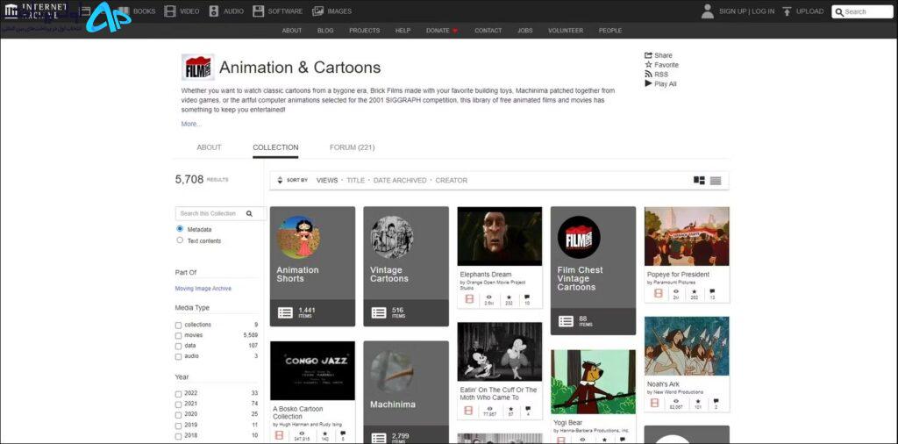Open the Contact nav item
This screenshot has width=898, height=444.
coord(488,31)
